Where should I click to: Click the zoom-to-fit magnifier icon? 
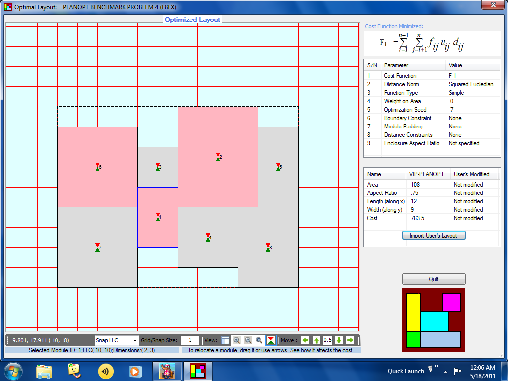[259, 340]
